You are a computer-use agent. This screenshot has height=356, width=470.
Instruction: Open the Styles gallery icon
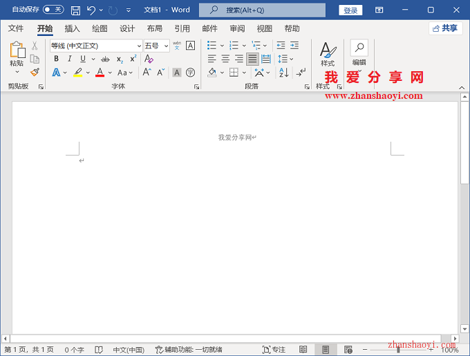coord(328,54)
